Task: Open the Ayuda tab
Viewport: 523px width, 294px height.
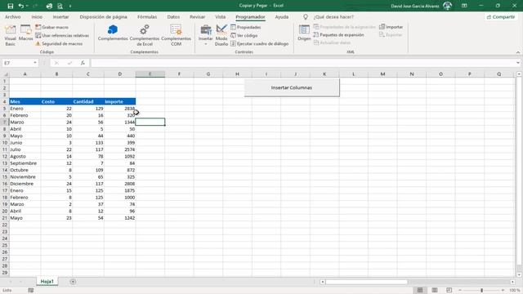Action: tap(281, 16)
